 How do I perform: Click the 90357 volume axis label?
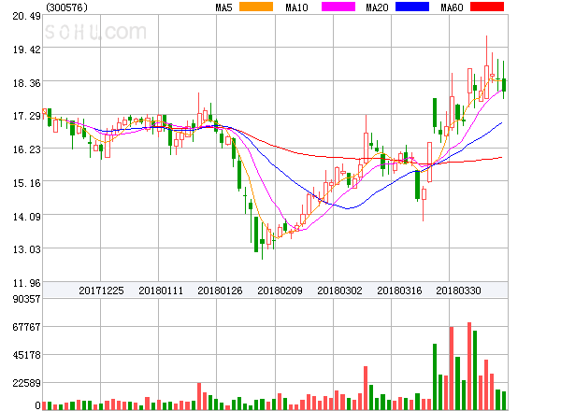point(26,299)
